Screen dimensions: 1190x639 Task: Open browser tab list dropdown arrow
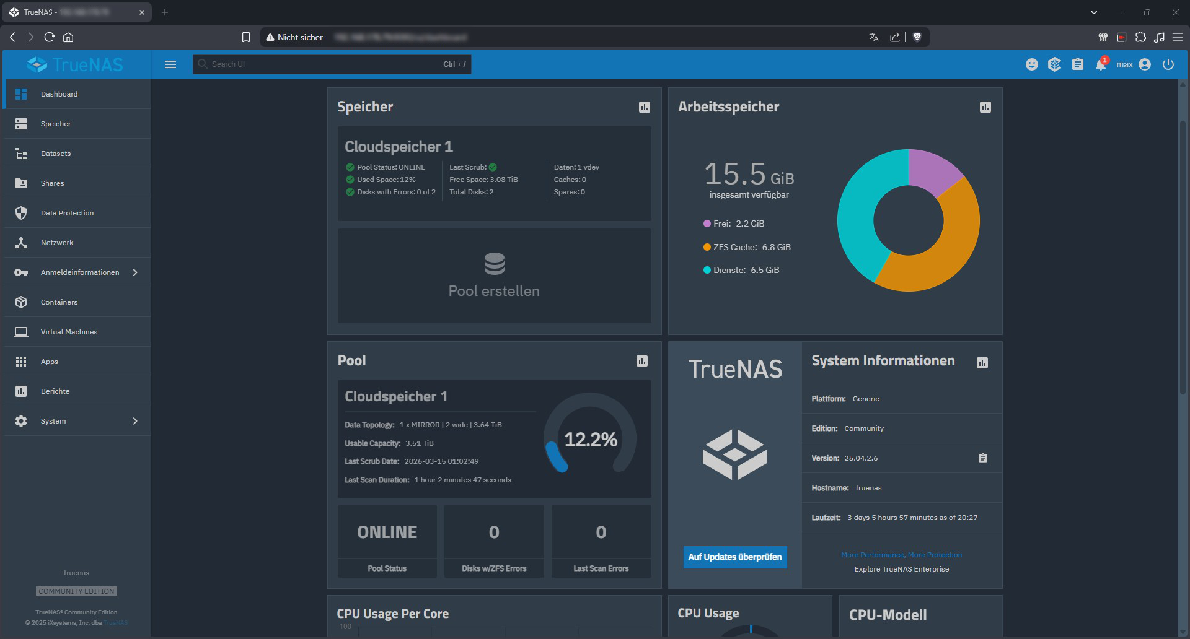1094,12
